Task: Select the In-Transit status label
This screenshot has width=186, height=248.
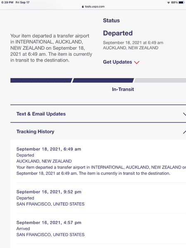Action: (x=123, y=89)
